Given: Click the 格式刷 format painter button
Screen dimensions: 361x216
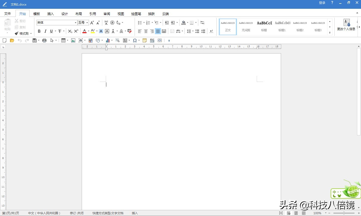Looking at the screenshot, I should (23, 33).
